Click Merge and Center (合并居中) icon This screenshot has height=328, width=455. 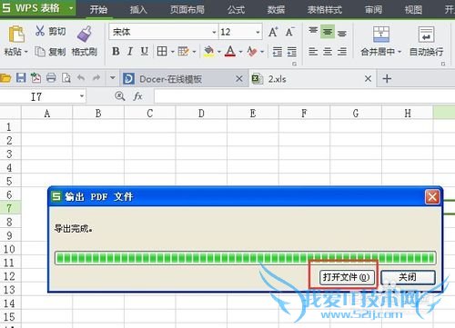tap(381, 34)
